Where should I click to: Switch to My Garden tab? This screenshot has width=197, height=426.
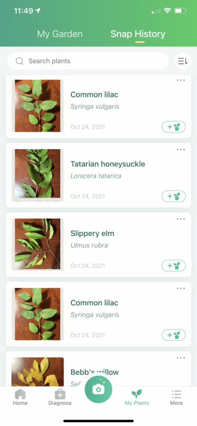[x=60, y=34]
